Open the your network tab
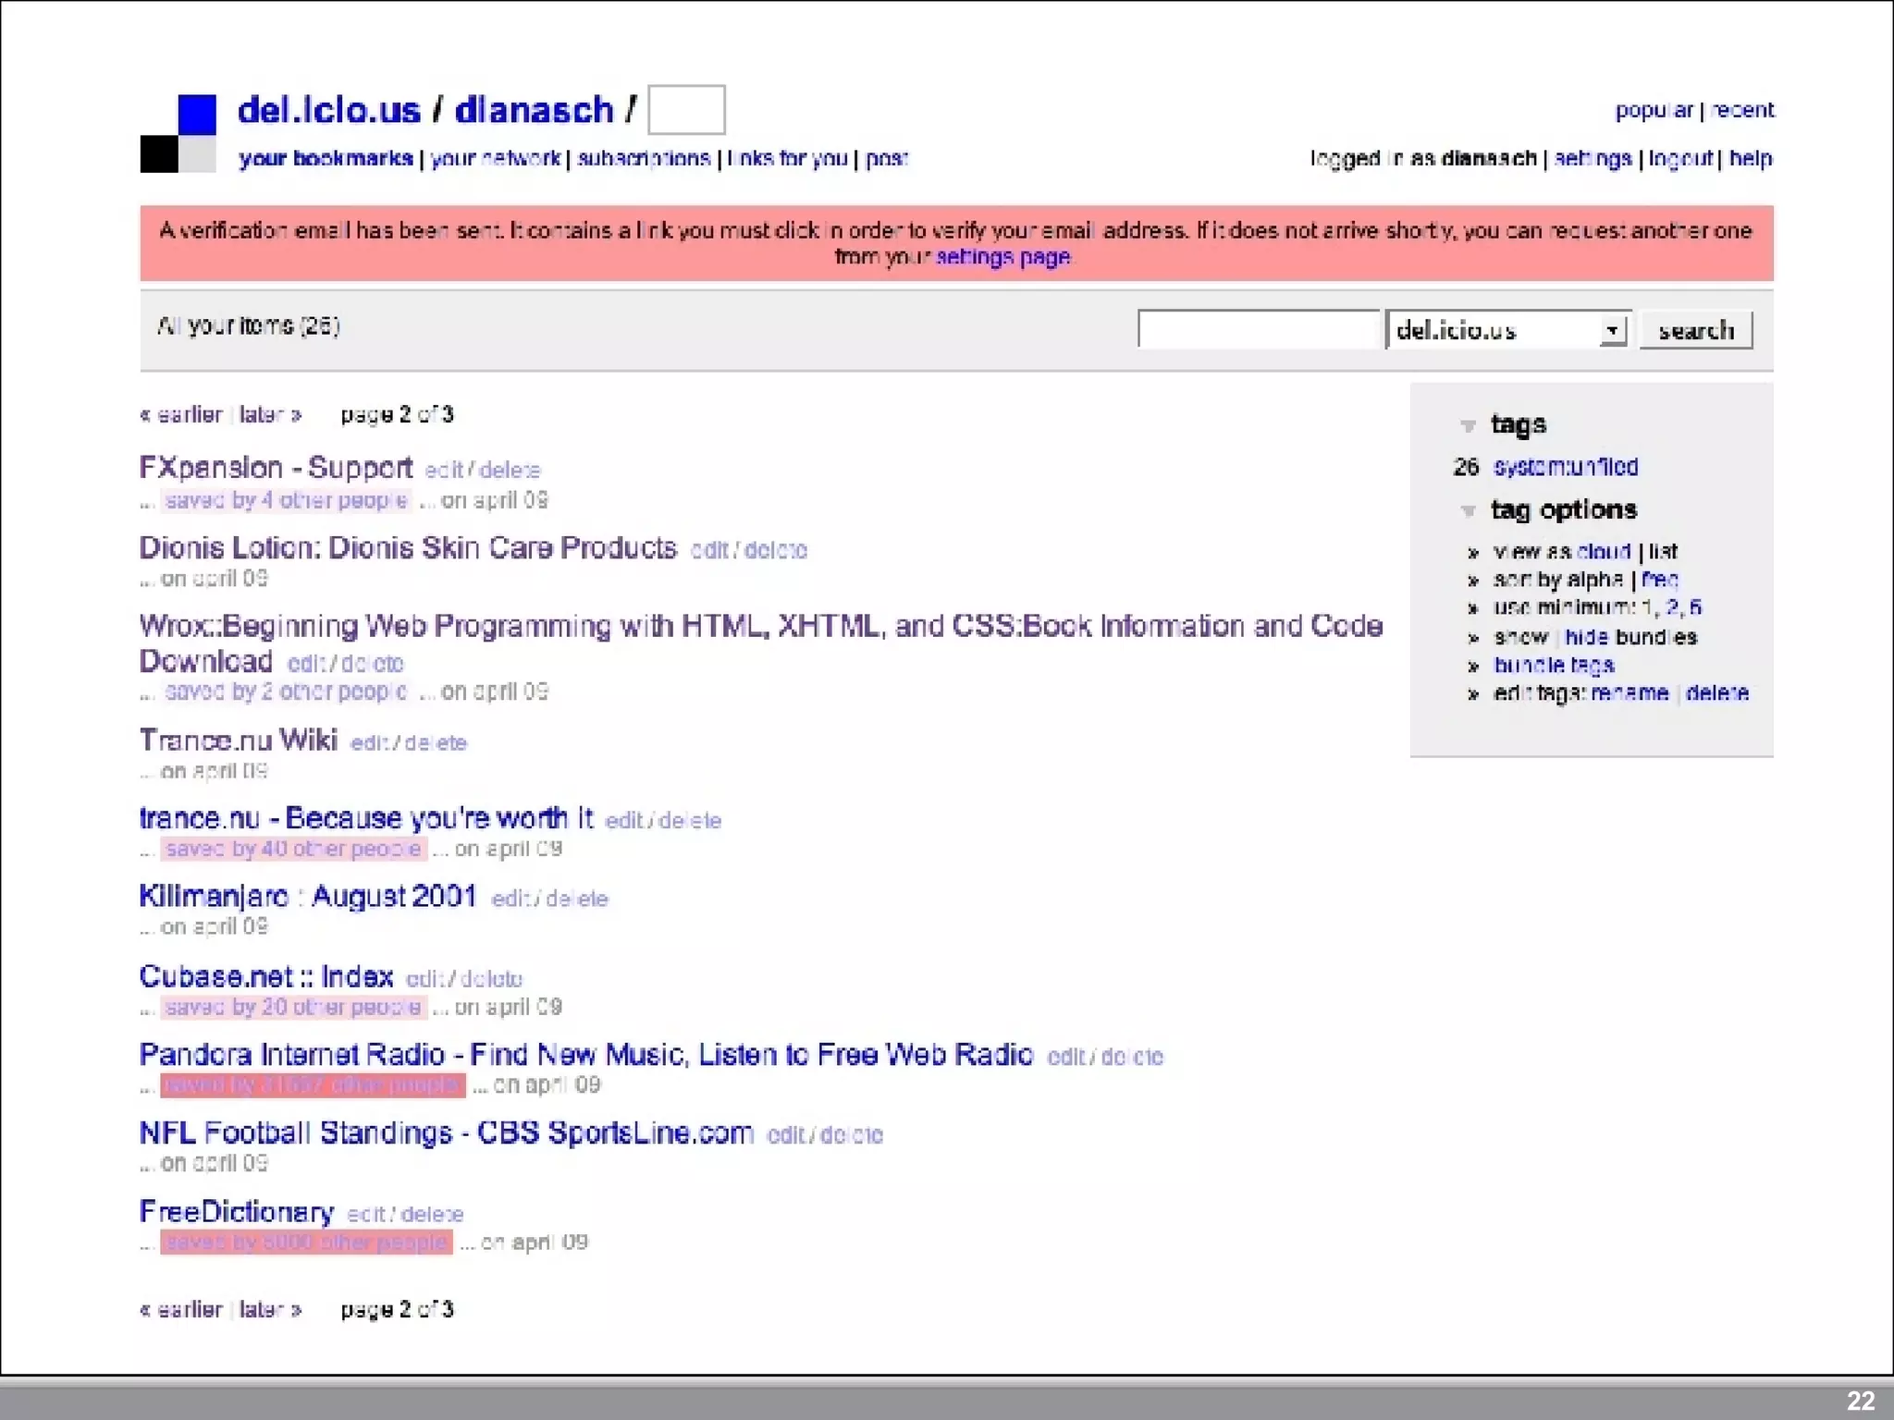Image resolution: width=1894 pixels, height=1420 pixels. (x=496, y=159)
